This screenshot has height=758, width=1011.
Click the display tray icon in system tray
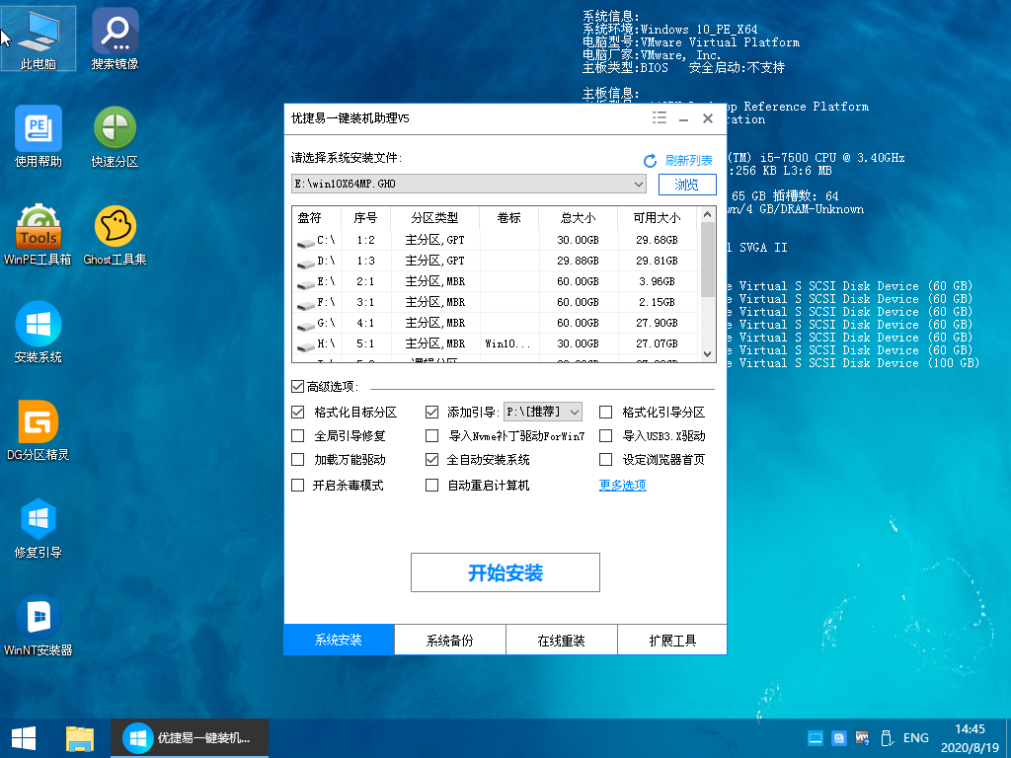click(x=816, y=738)
